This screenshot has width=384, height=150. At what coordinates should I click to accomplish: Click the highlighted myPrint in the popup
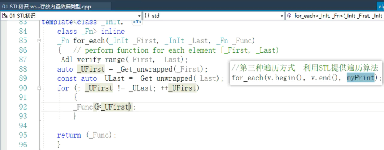pos(360,78)
